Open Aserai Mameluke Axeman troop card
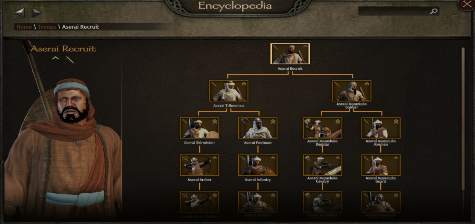 (x=381, y=128)
